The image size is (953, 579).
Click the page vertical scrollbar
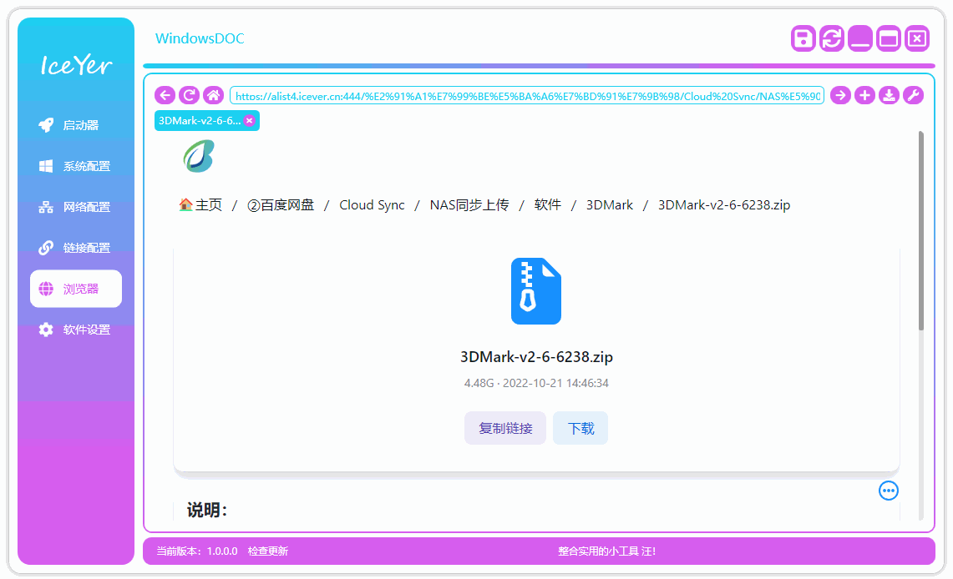pos(920,230)
